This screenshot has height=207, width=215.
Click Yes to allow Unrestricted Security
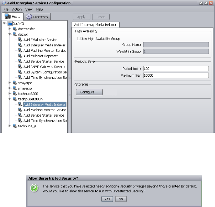(x=107, y=199)
